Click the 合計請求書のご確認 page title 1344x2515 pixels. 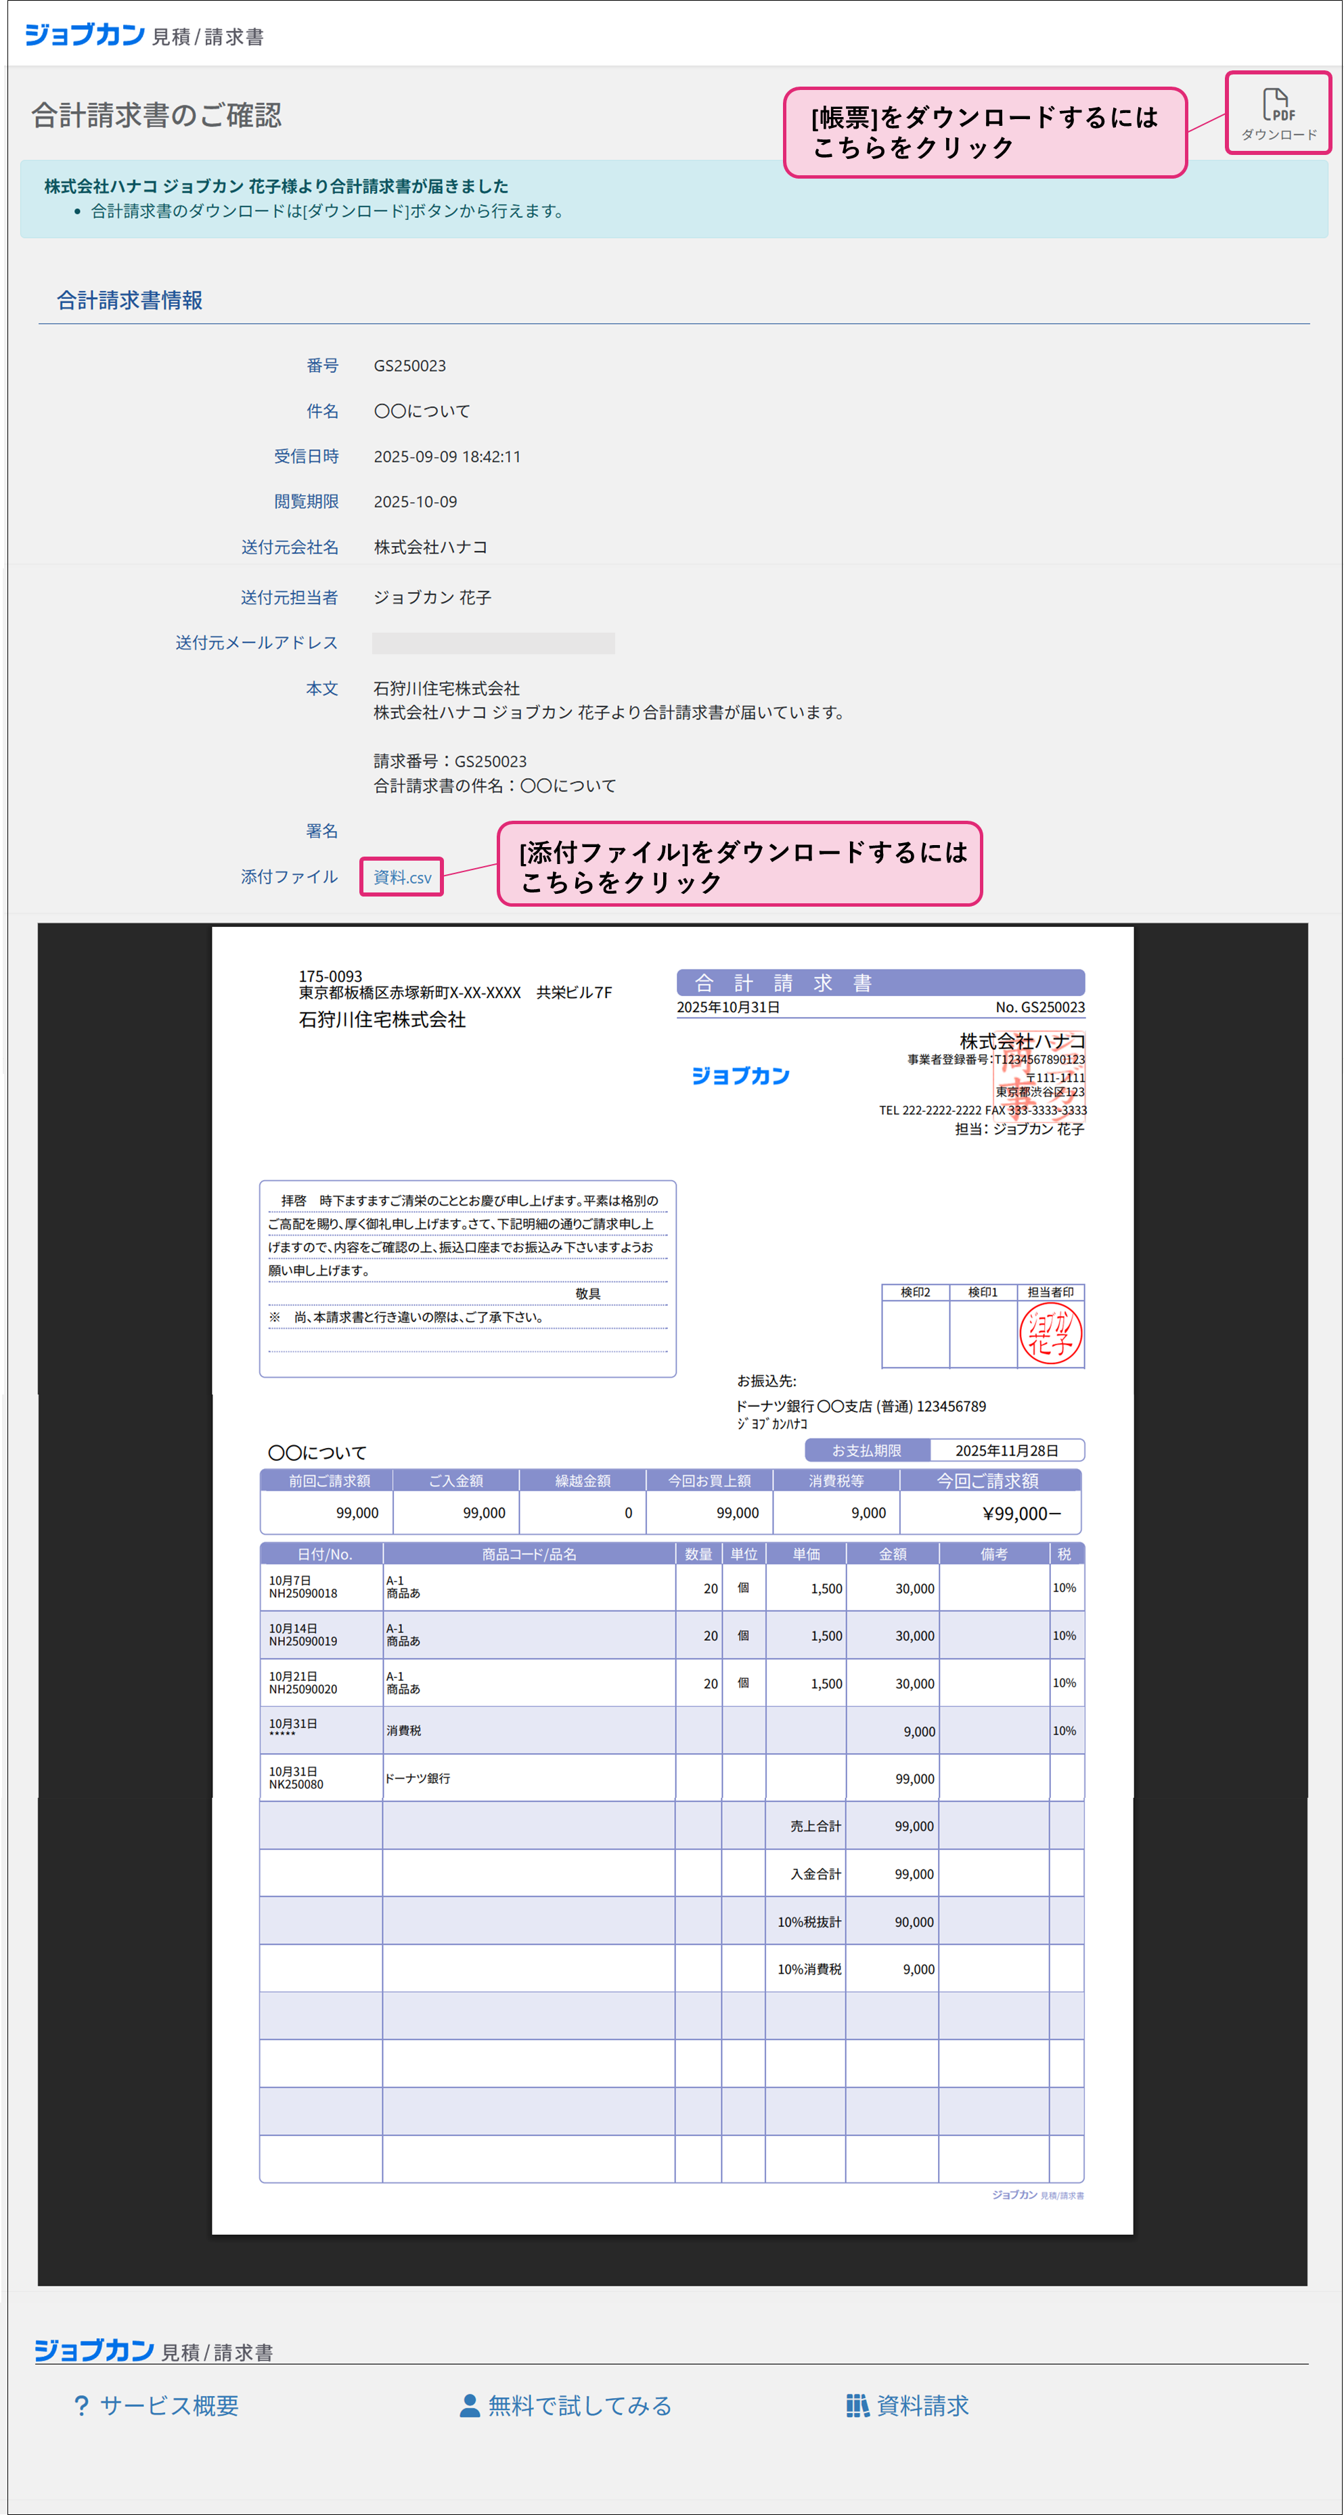157,115
